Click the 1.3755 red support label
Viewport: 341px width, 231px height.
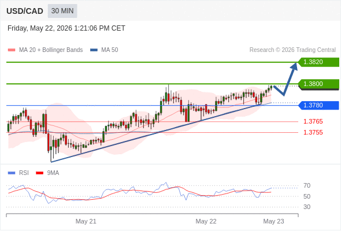point(313,132)
